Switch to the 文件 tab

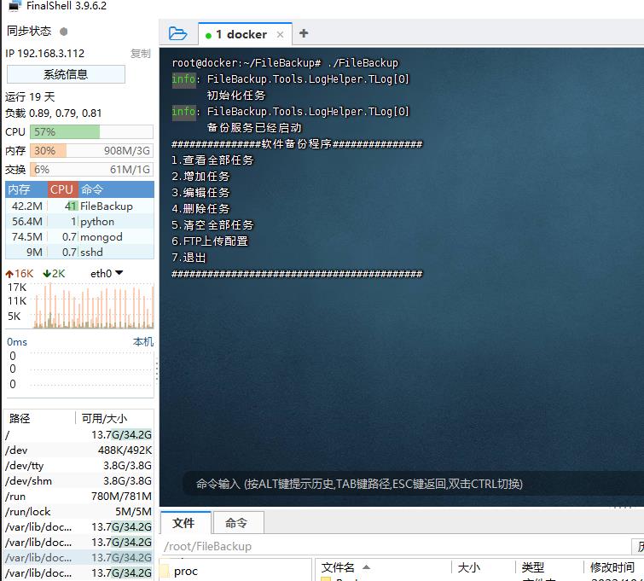(x=183, y=523)
